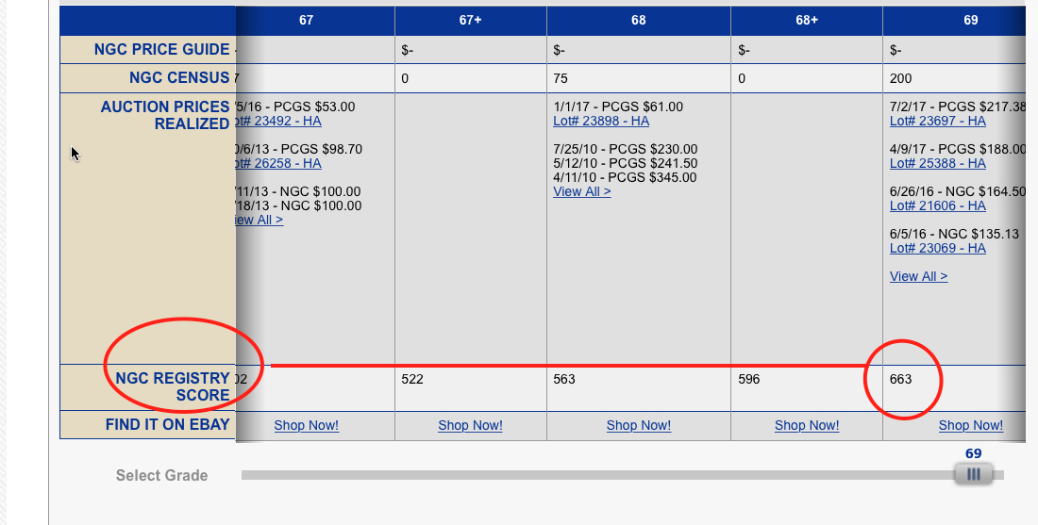Open Lot# 23069 - HA auction link
This screenshot has width=1038, height=525.
pyautogui.click(x=937, y=248)
